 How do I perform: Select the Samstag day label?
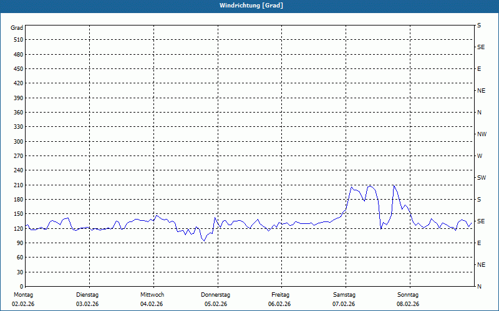(x=344, y=295)
